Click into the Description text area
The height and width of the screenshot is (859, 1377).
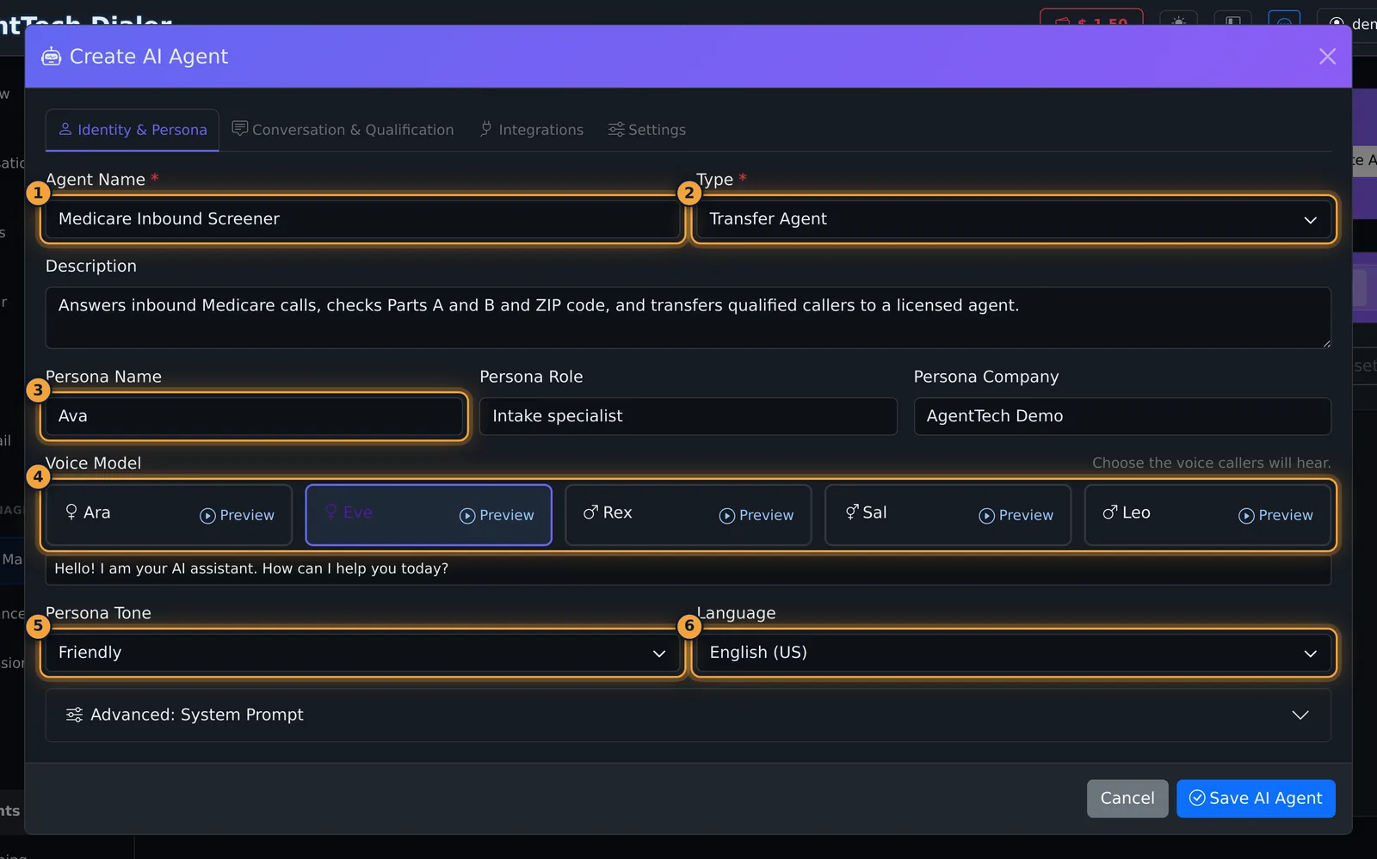[688, 317]
